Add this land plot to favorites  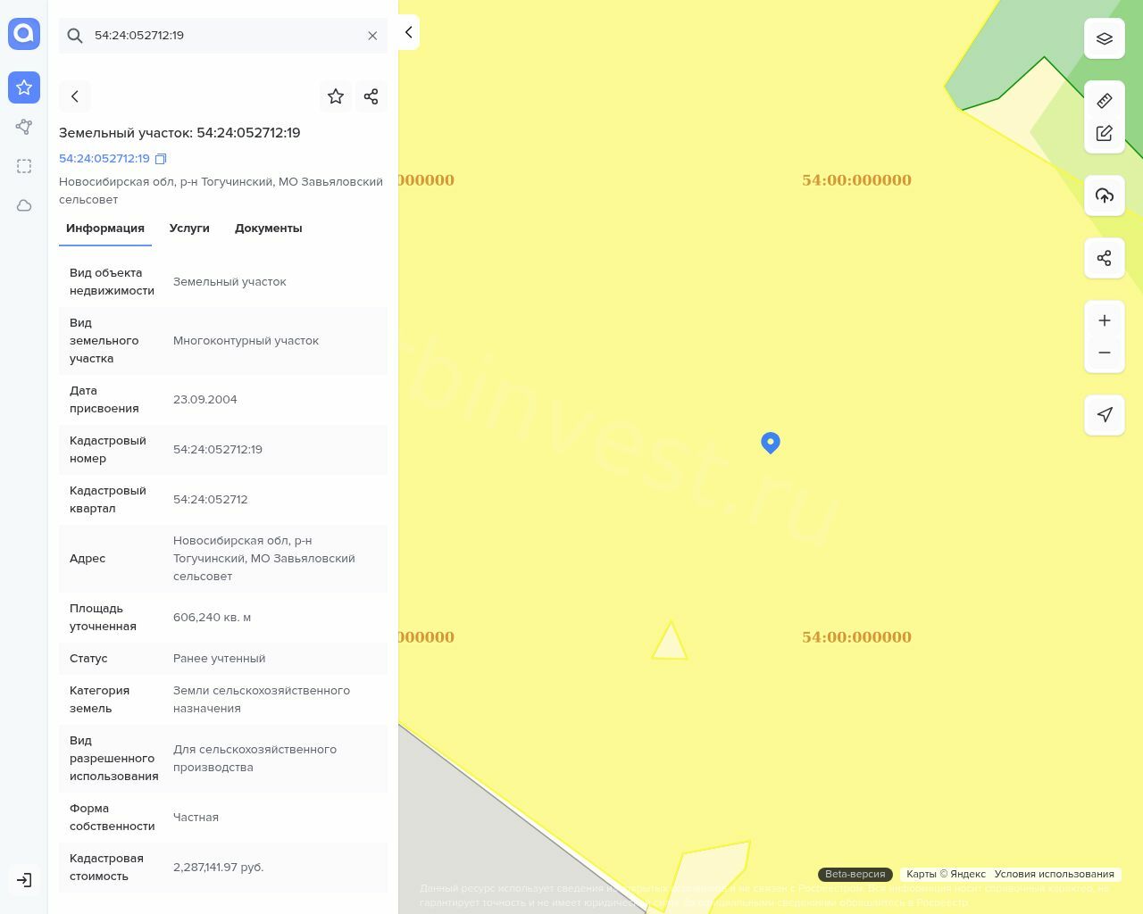pos(336,96)
